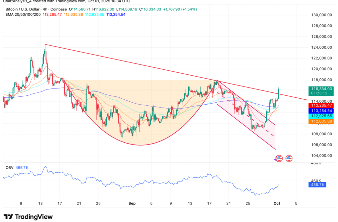The width and height of the screenshot is (338, 222).
Task: Select the Oct label on the time axis
Action: (x=277, y=203)
